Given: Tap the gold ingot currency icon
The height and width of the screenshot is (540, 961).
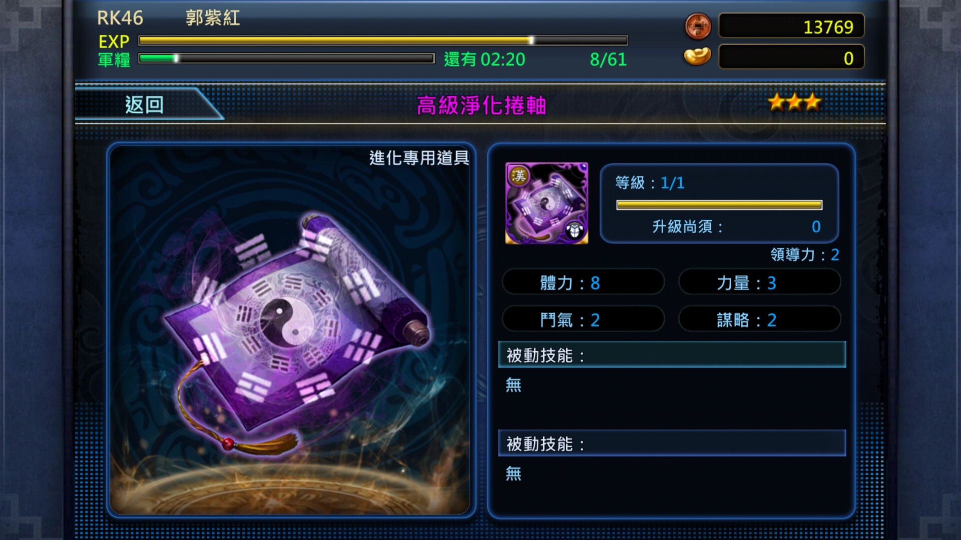Looking at the screenshot, I should (698, 56).
